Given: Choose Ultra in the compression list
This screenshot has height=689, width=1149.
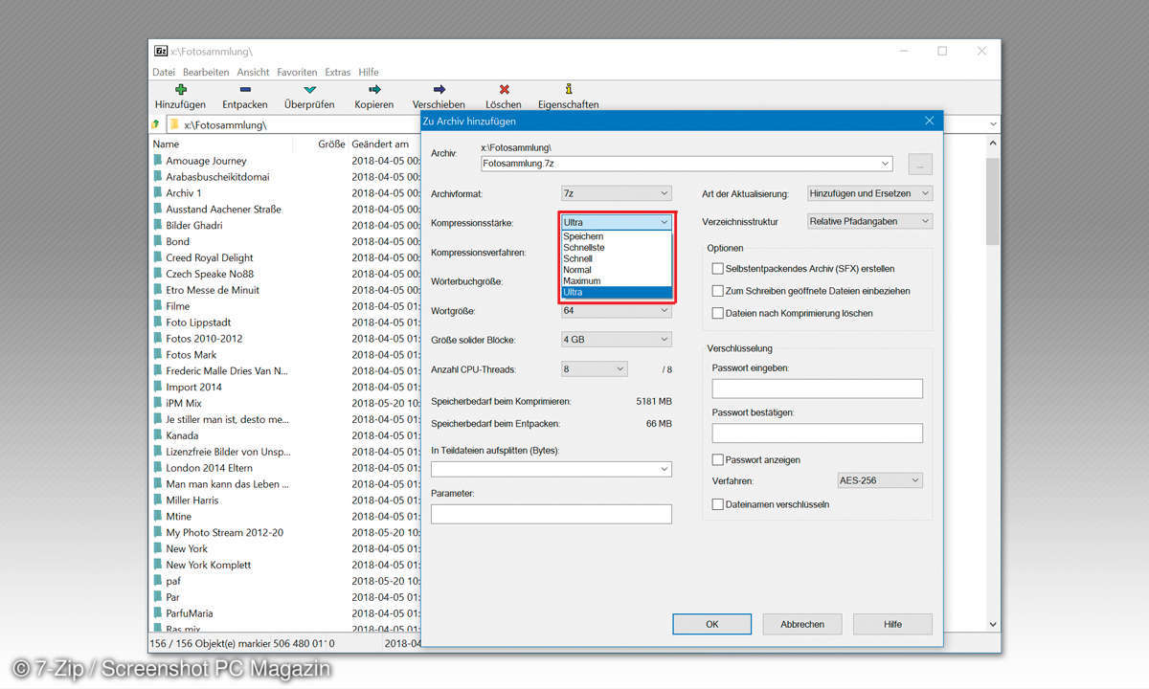Looking at the screenshot, I should (616, 293).
